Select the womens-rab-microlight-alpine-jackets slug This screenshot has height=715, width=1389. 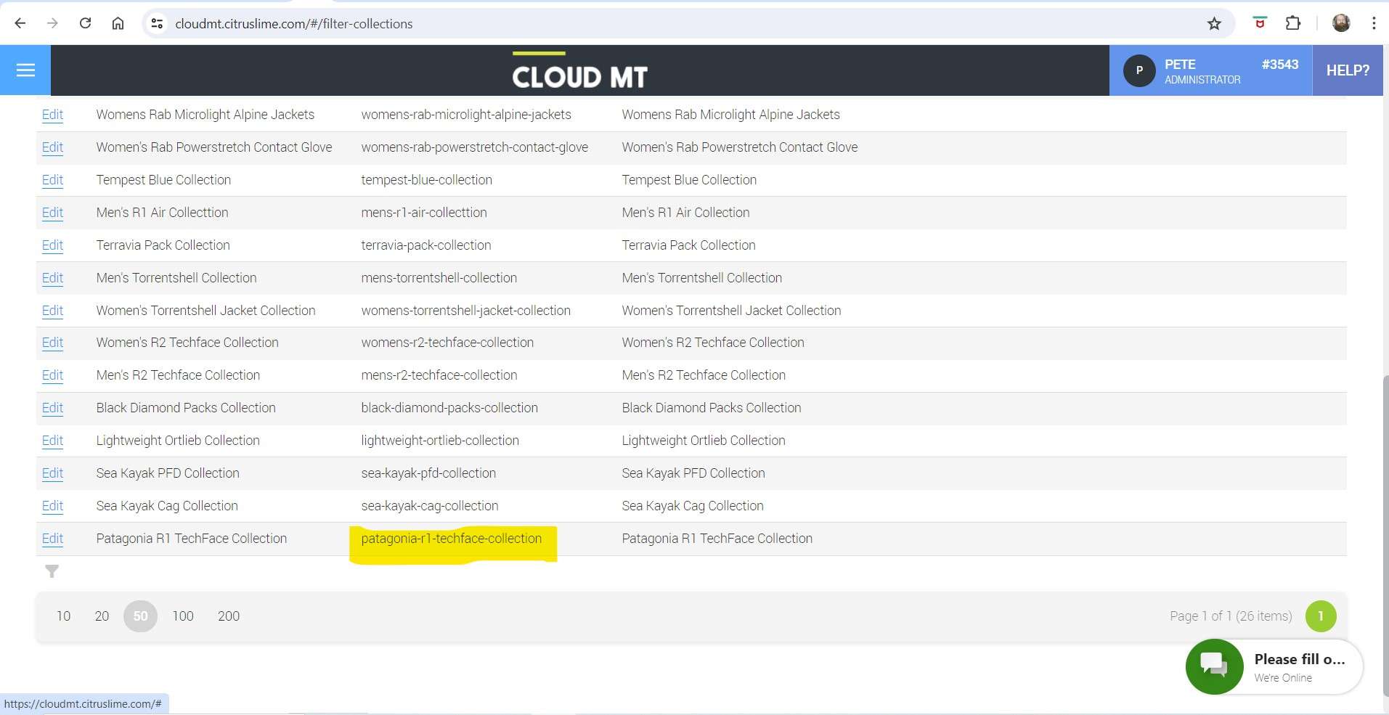(466, 115)
